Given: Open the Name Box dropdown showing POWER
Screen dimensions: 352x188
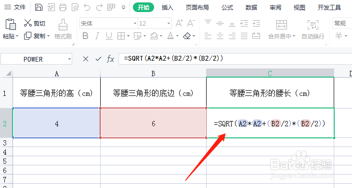Looking at the screenshot, I should coord(70,59).
